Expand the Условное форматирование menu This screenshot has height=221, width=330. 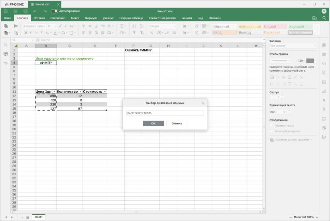tap(291, 140)
